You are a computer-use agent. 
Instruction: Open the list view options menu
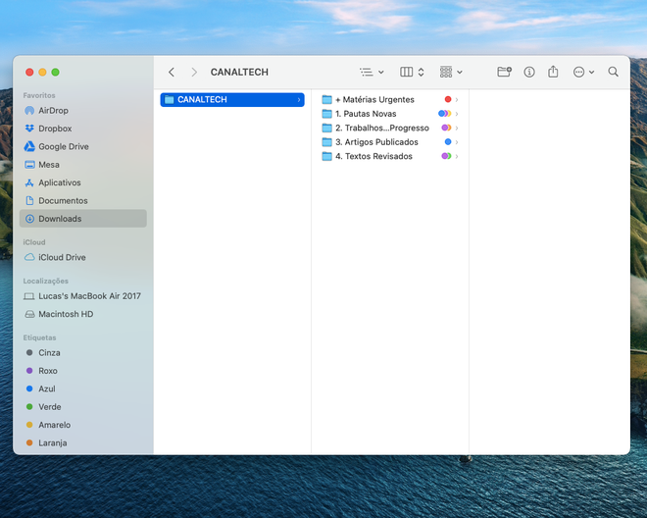[372, 73]
